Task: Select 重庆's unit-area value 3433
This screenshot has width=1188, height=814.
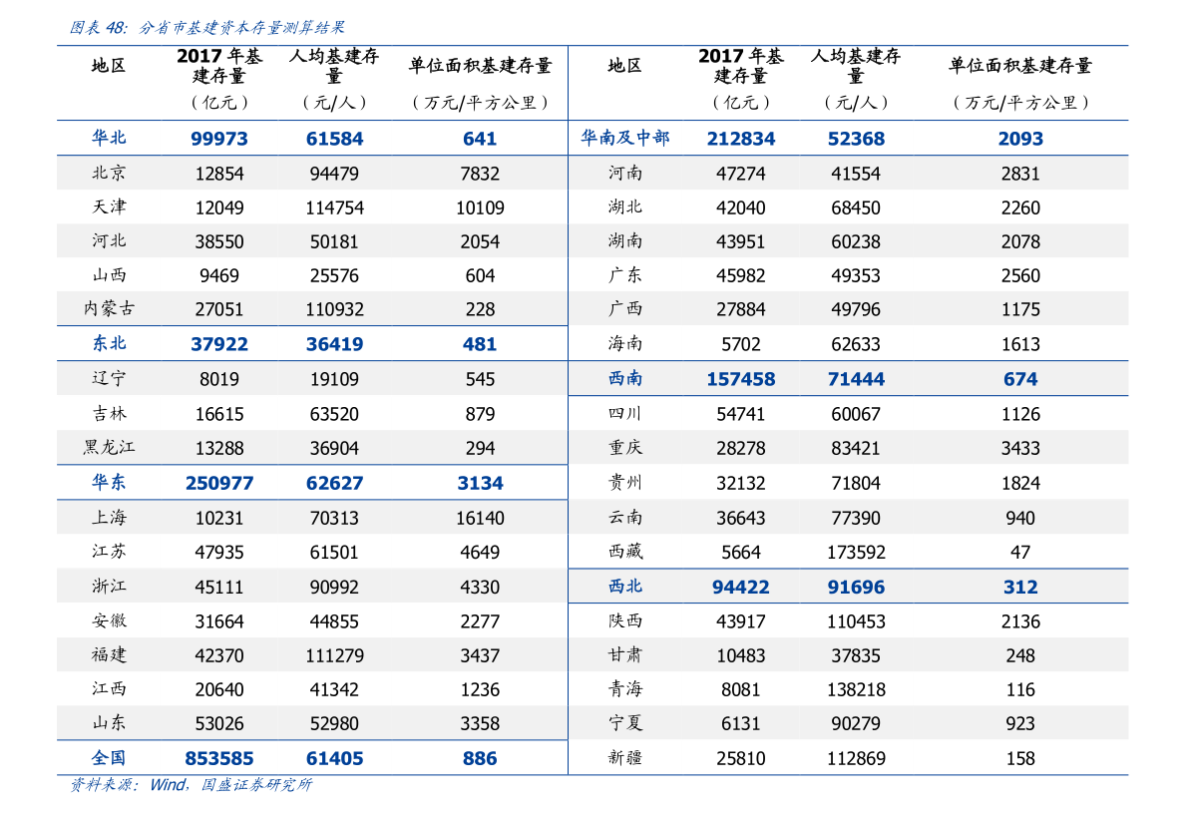Action: [1019, 448]
